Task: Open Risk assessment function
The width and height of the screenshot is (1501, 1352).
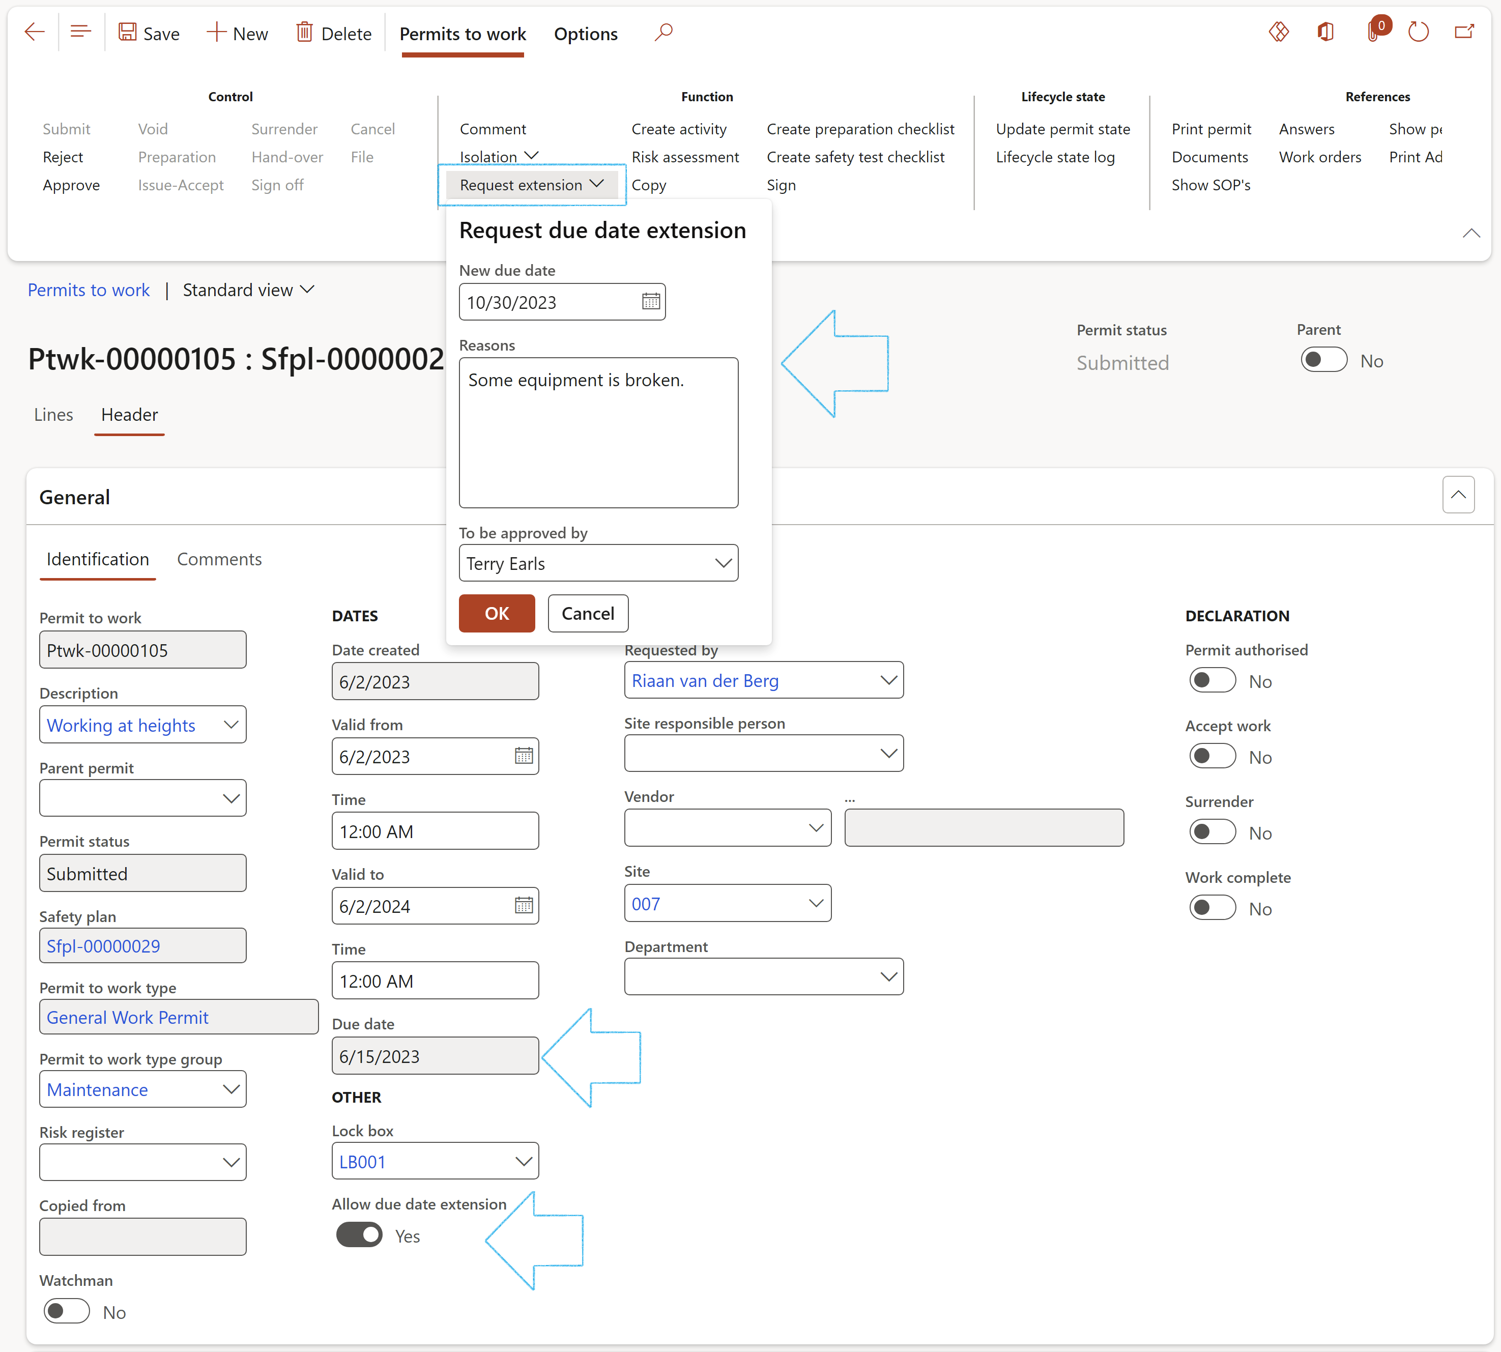Action: click(685, 157)
